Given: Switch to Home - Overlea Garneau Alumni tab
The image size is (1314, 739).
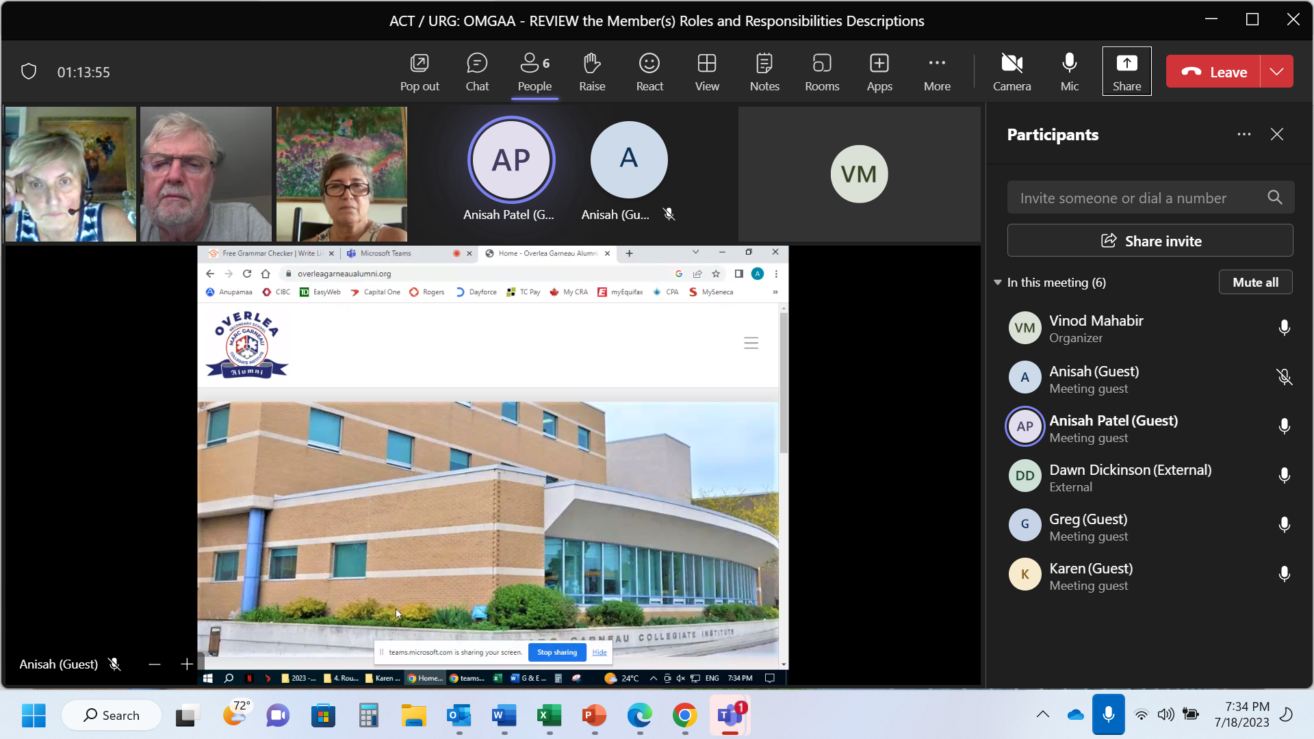Looking at the screenshot, I should coord(547,253).
